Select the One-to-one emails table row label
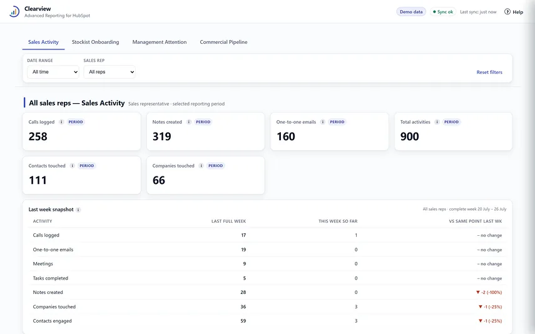This screenshot has width=535, height=334. [53, 250]
